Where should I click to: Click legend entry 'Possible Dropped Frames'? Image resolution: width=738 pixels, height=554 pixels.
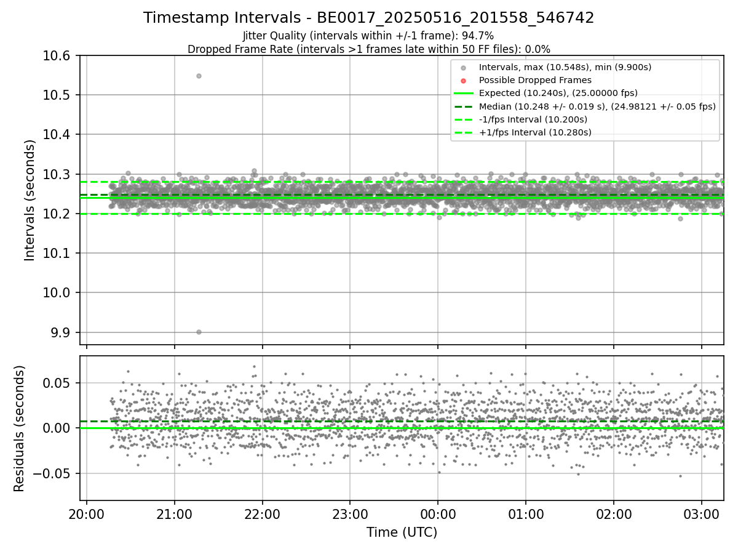click(535, 80)
